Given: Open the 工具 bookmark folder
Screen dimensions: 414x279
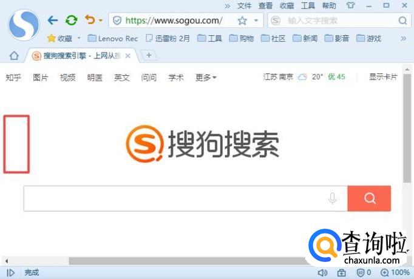Looking at the screenshot, I should 209,38.
